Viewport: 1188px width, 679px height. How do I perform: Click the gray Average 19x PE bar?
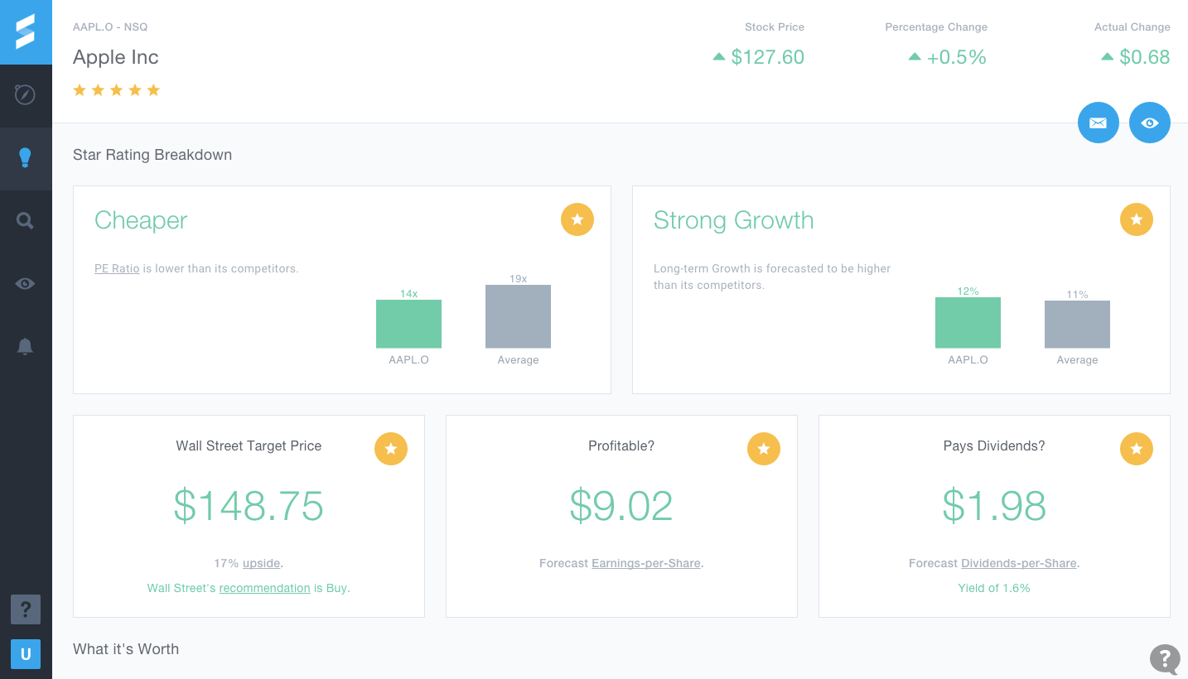tap(518, 316)
